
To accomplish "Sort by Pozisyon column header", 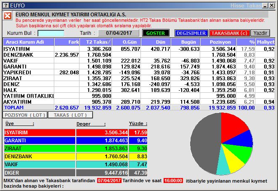I will pyautogui.click(x=218, y=42).
